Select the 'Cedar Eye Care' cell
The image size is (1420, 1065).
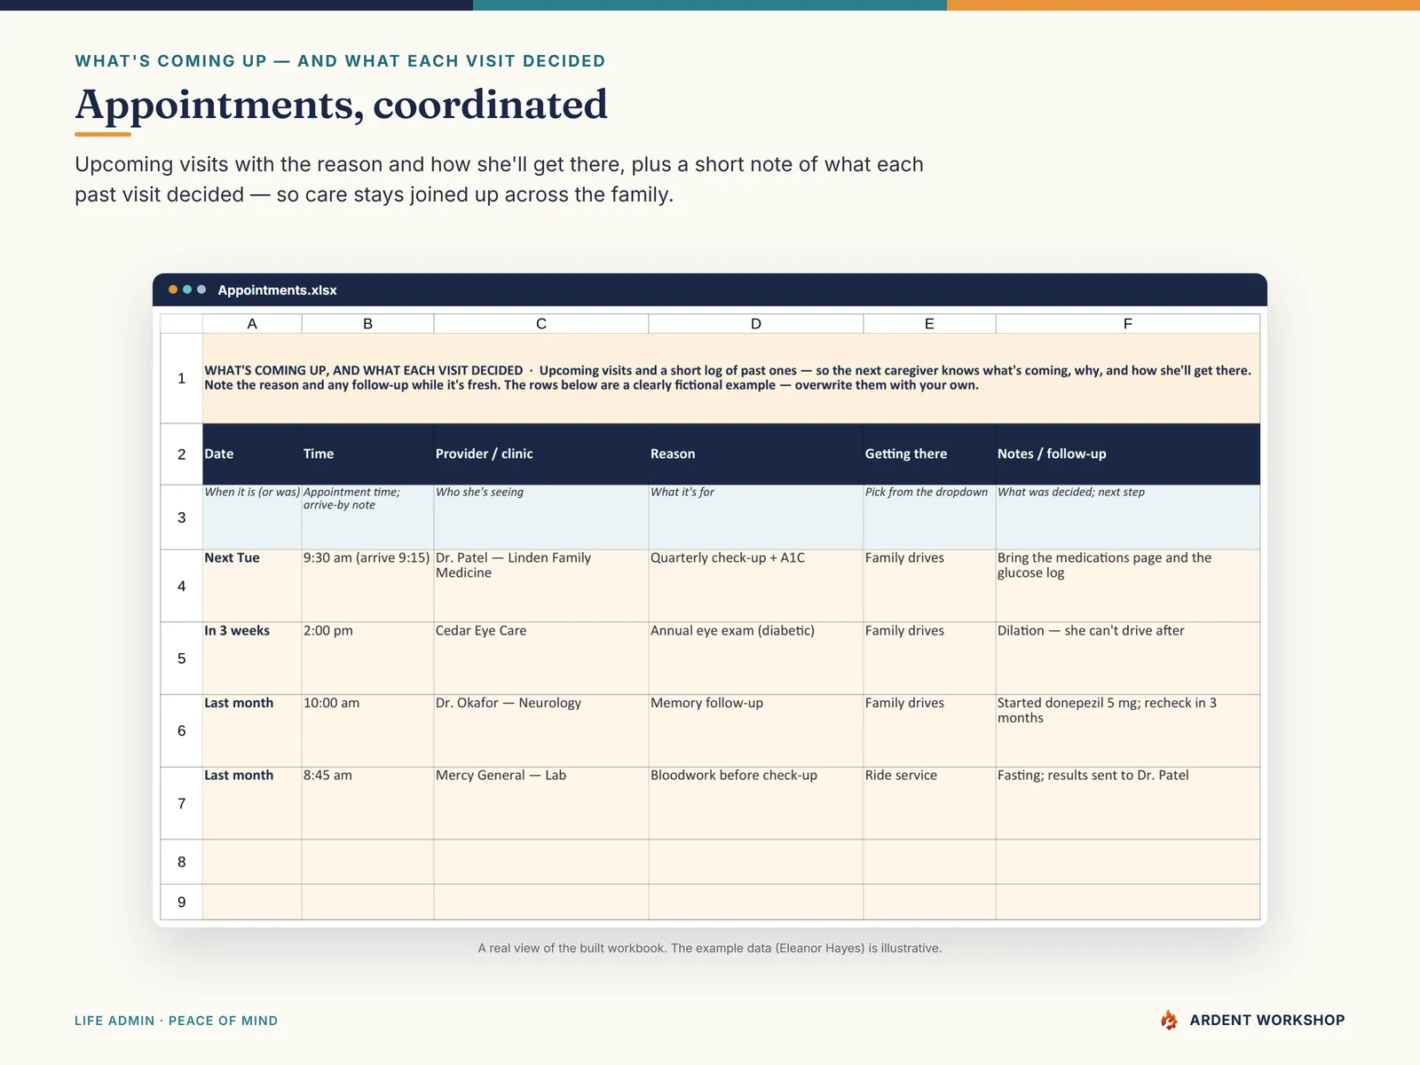click(541, 659)
